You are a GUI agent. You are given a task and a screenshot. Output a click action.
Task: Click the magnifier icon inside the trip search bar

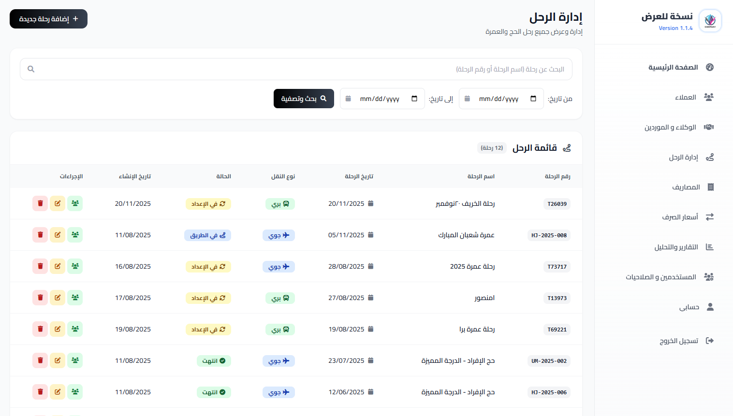[30, 69]
